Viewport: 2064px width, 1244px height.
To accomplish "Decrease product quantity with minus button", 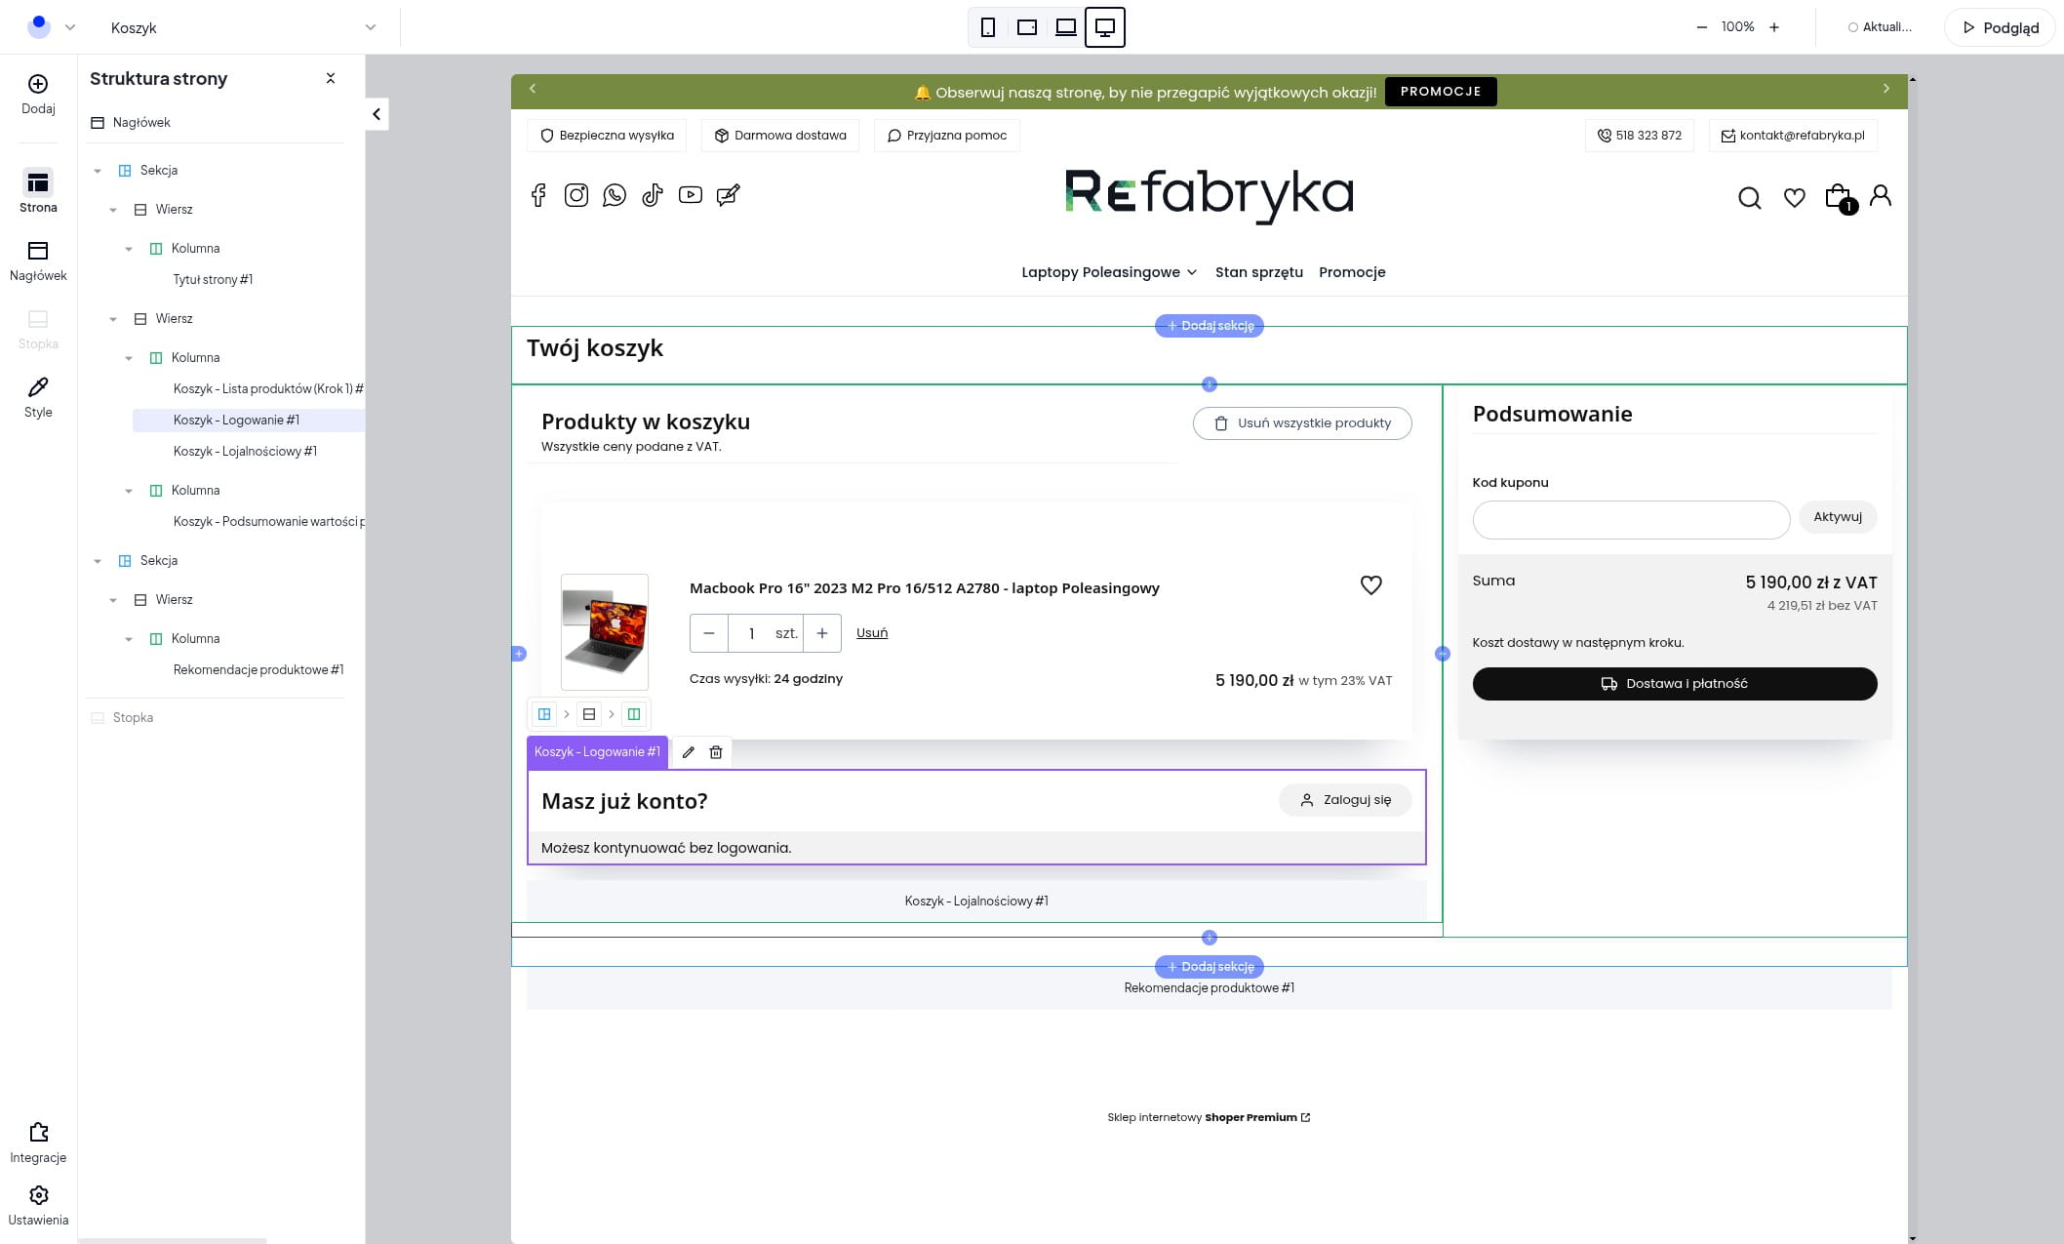I will [x=709, y=633].
